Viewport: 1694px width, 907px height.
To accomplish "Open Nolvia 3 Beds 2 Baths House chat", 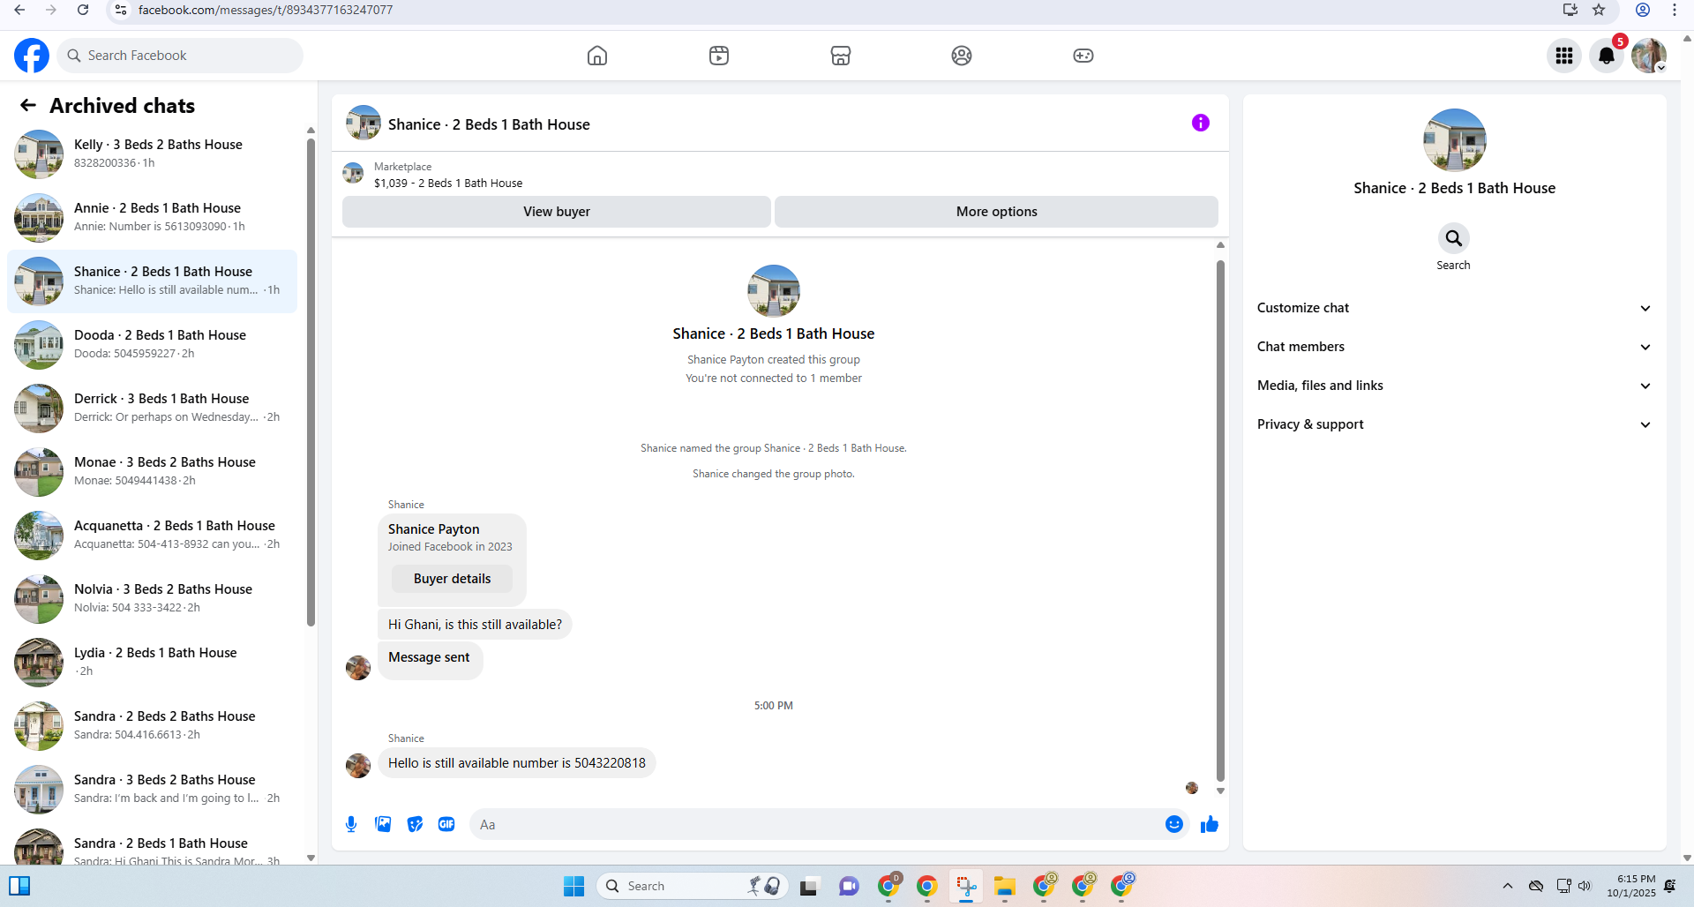I will pyautogui.click(x=152, y=599).
